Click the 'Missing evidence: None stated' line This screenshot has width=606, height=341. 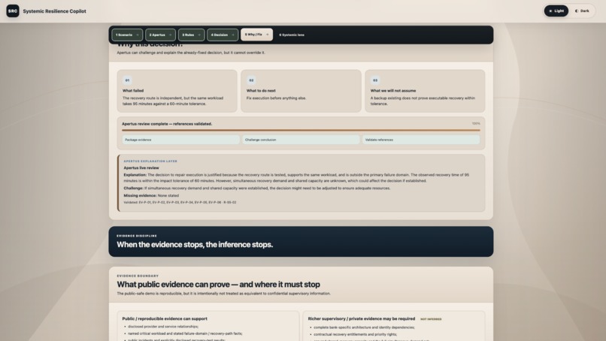click(x=151, y=196)
